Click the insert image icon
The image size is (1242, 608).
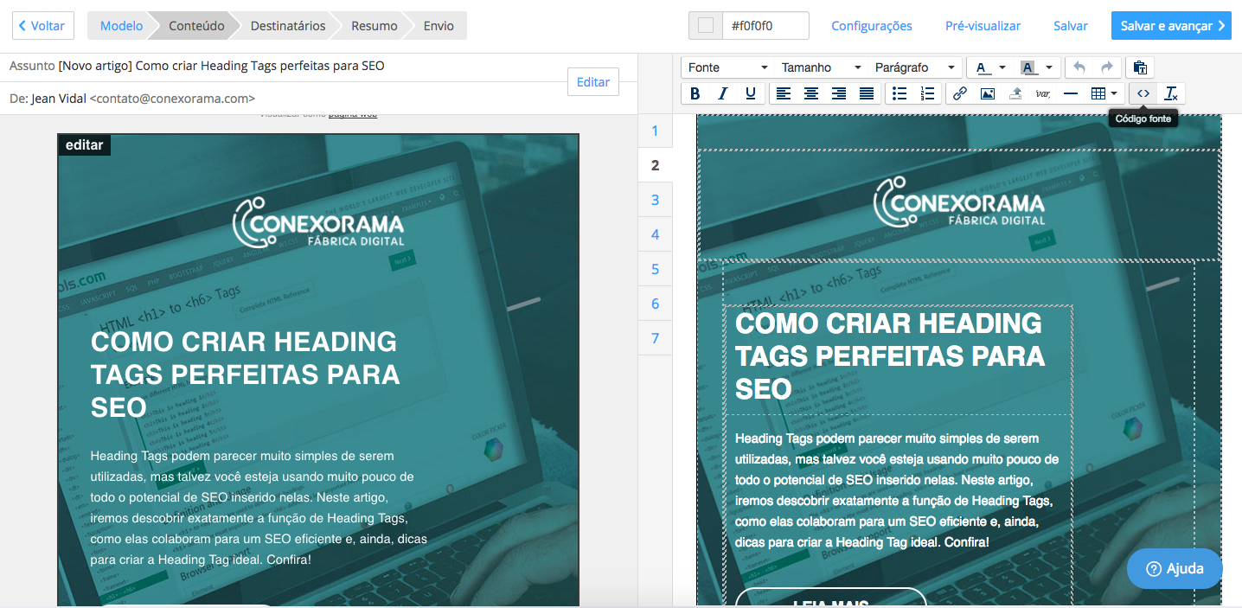(x=987, y=93)
